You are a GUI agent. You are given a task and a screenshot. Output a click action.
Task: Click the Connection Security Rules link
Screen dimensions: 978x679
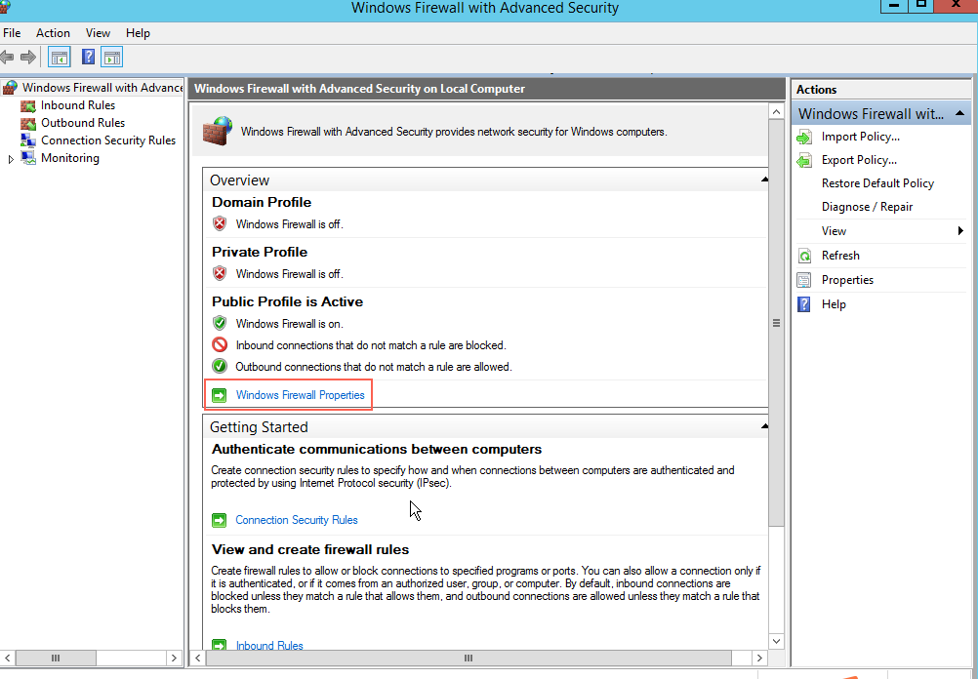tap(297, 520)
